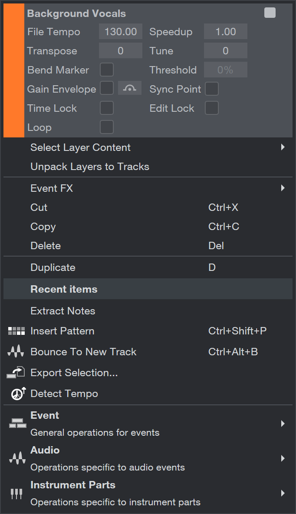
Task: Tick the Sync Point checkbox
Action: [212, 89]
